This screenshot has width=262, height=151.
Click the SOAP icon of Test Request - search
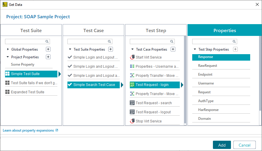(132, 103)
